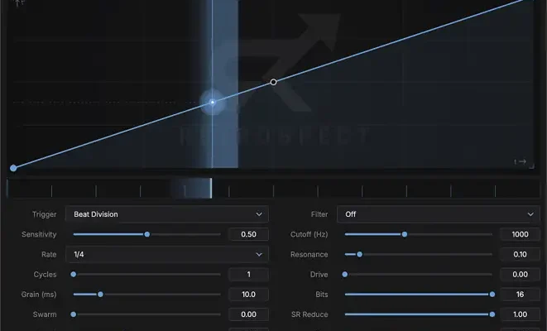Click the Cutoff (Hz) slider handle
The width and height of the screenshot is (547, 331).
coord(405,234)
